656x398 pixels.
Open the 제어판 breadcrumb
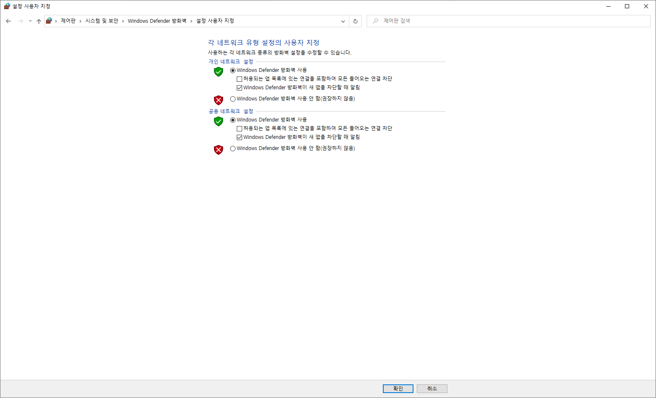pos(68,21)
